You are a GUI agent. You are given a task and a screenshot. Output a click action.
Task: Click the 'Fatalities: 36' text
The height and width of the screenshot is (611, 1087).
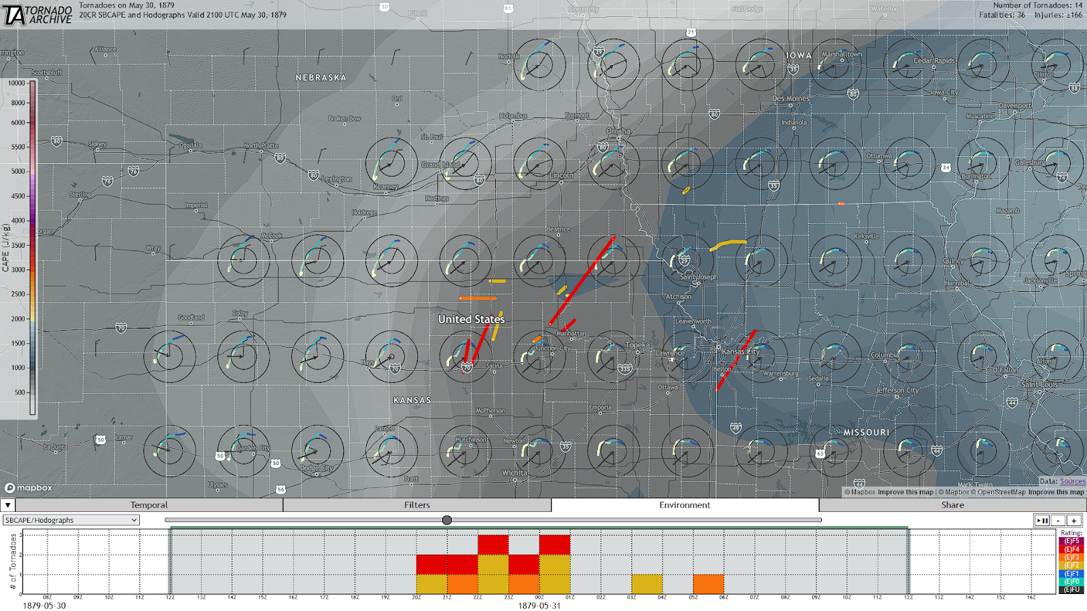[x=1002, y=15]
